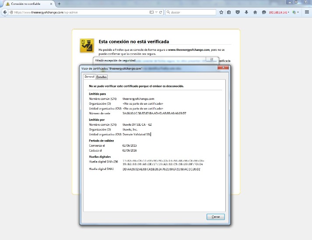The height and width of the screenshot is (240, 312).
Task: Click the start date 02/06/2015
Action: click(x=130, y=145)
